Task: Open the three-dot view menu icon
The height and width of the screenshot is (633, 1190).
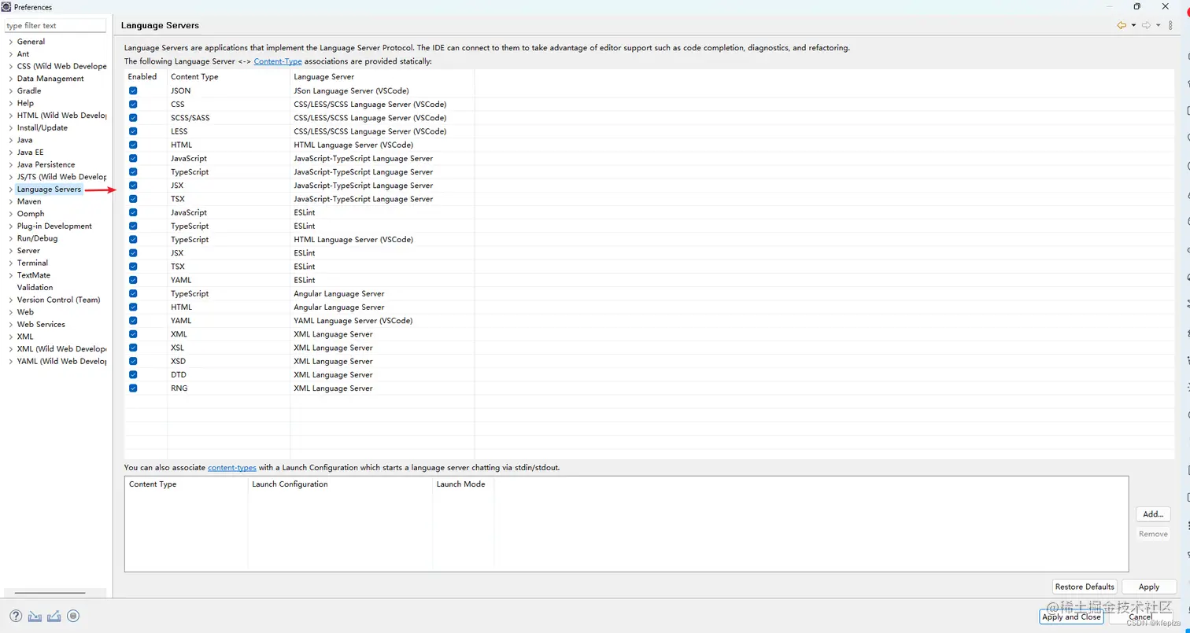Action: [1170, 25]
